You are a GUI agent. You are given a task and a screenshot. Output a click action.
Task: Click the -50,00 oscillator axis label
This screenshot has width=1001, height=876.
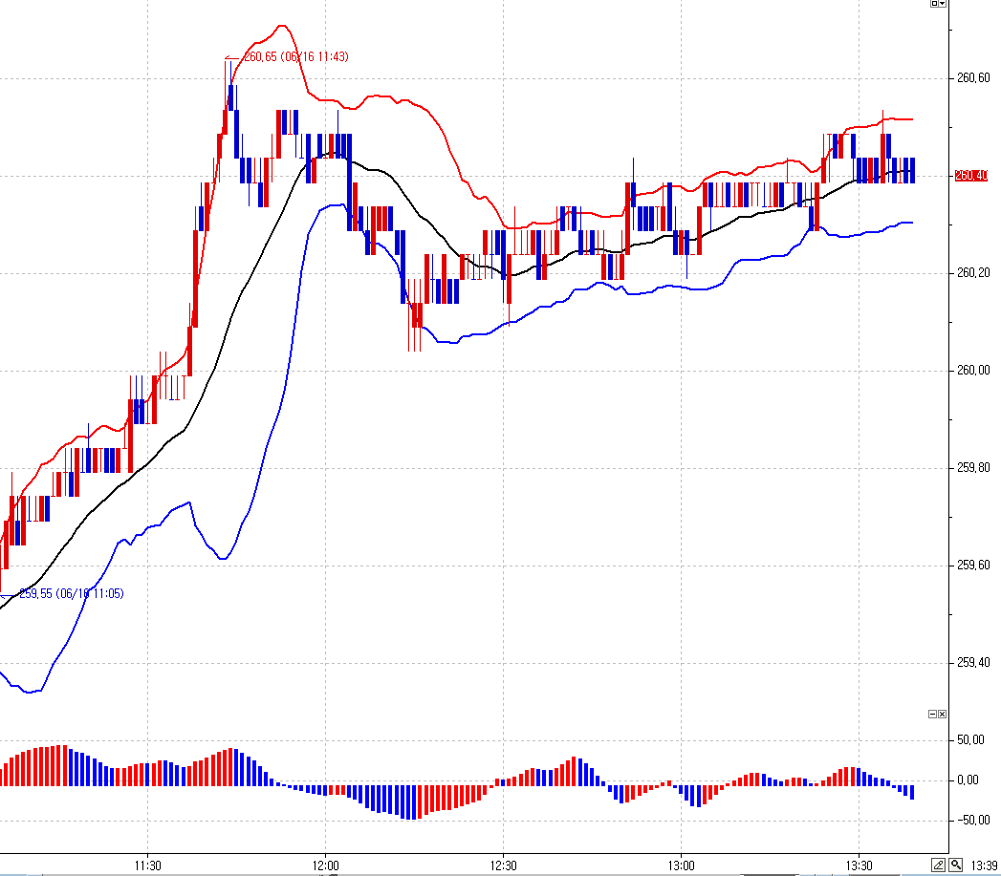click(972, 821)
